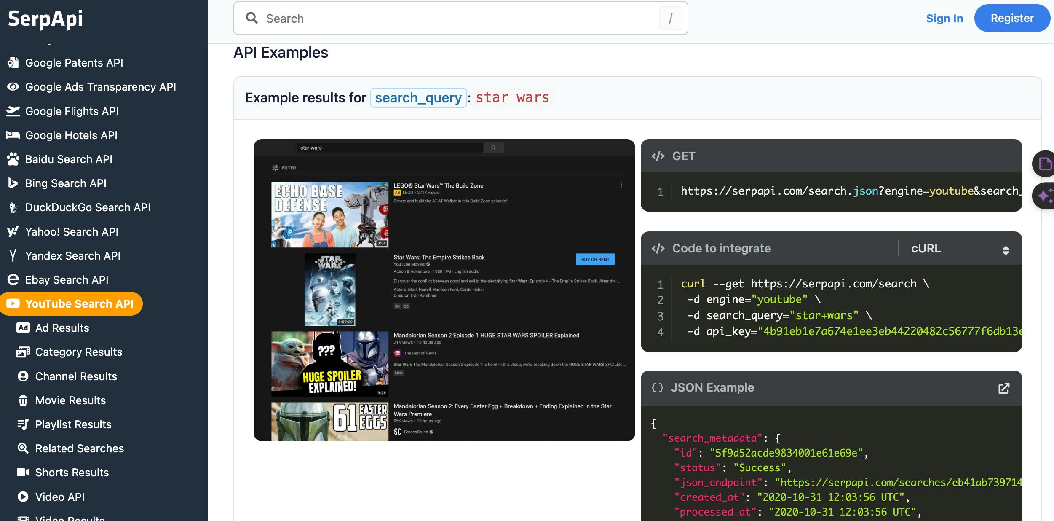This screenshot has width=1054, height=521.
Task: Click the Ebay e icon in sidebar
Action: [x=13, y=280]
